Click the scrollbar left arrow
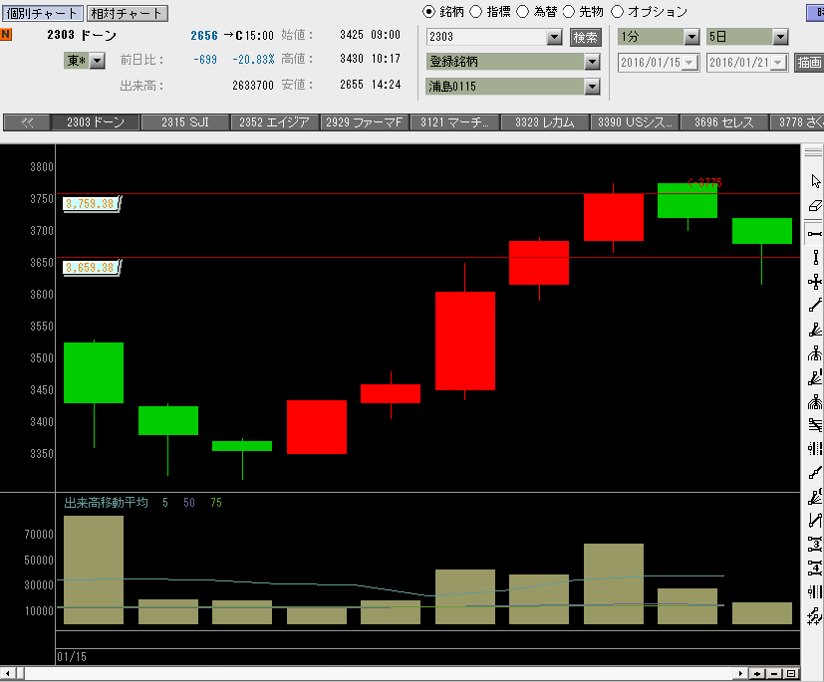 (8, 674)
